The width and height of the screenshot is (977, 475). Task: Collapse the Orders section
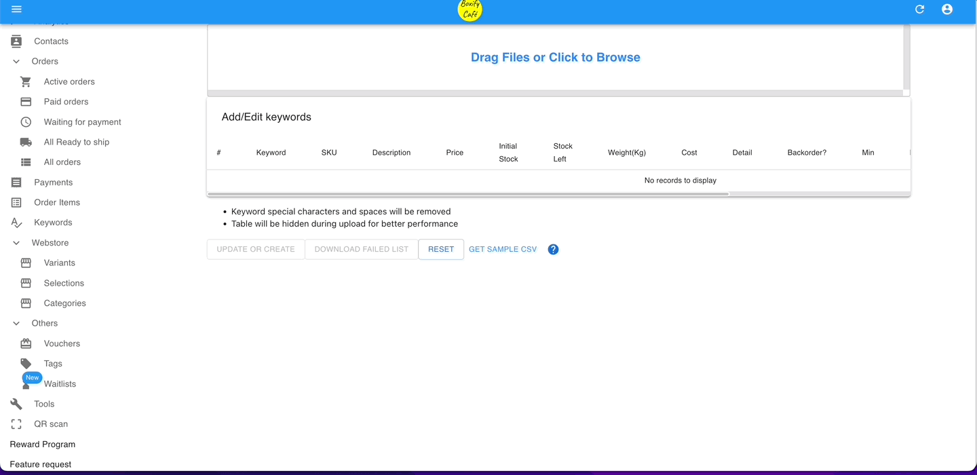coord(16,61)
